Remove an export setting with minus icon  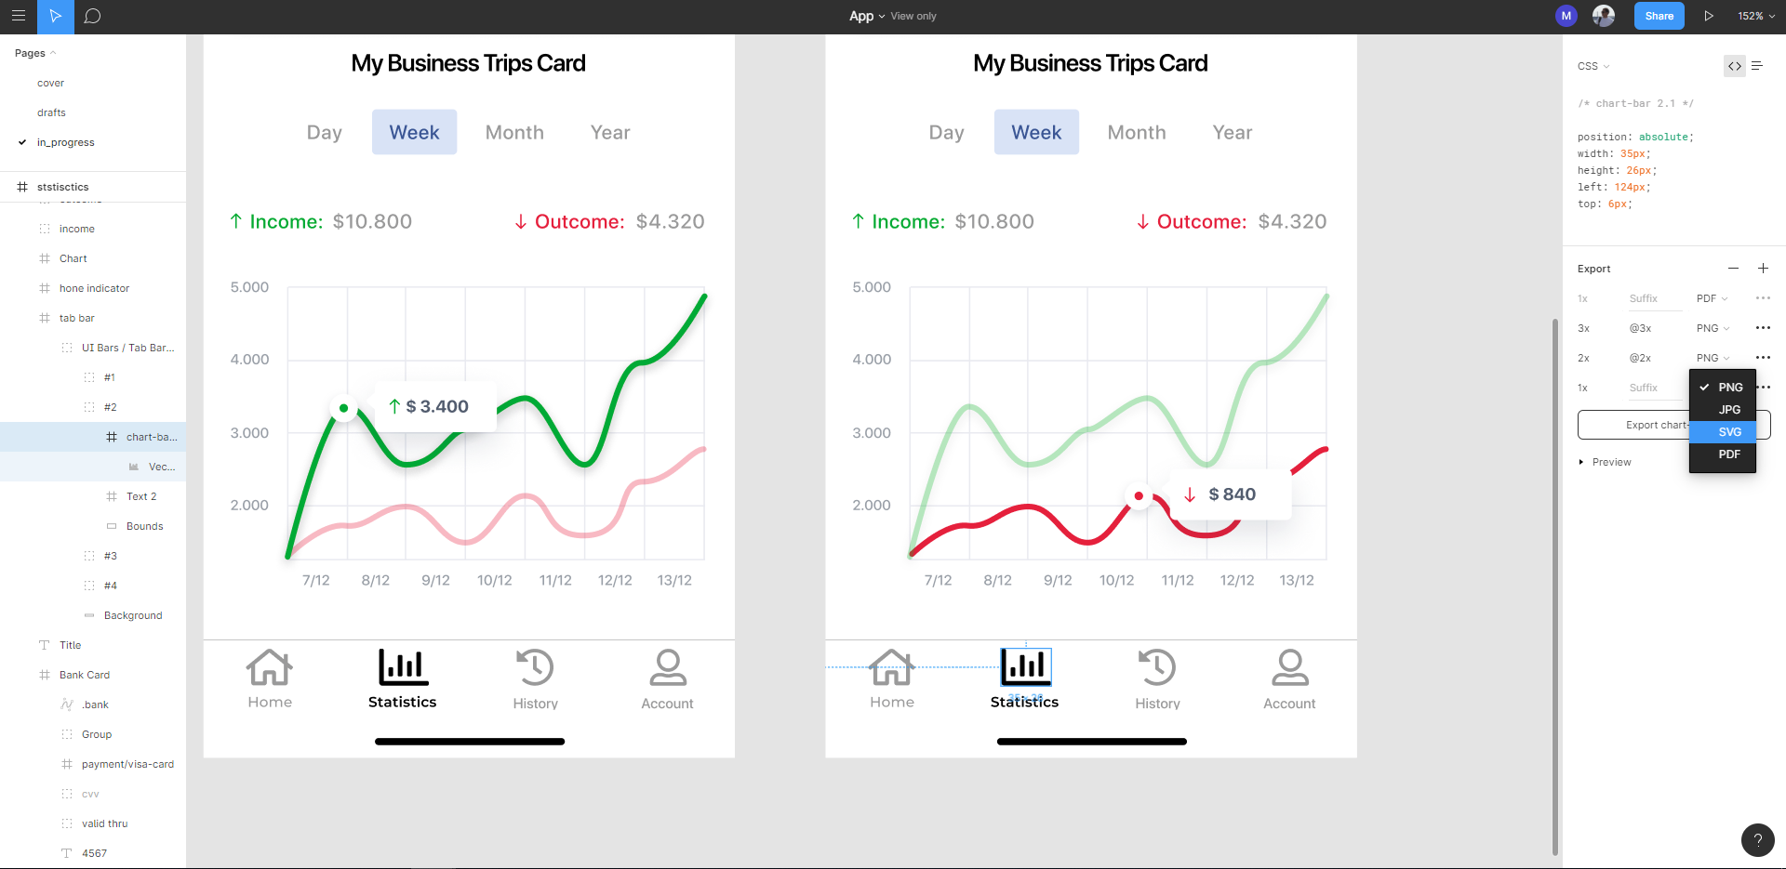click(x=1733, y=269)
